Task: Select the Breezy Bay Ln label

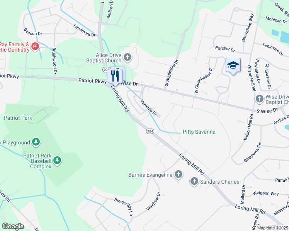Action: pos(124,207)
